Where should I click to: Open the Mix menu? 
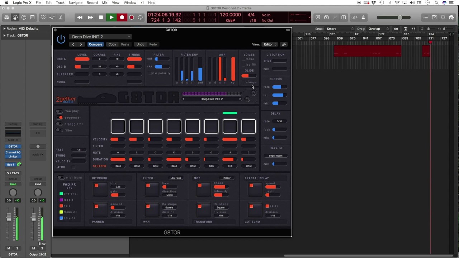click(105, 3)
